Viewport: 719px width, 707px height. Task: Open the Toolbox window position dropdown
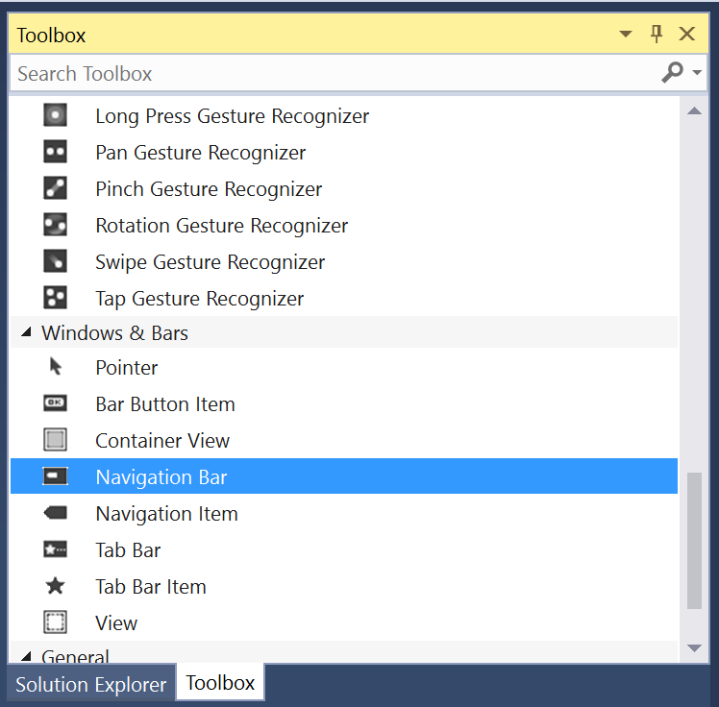click(x=626, y=34)
